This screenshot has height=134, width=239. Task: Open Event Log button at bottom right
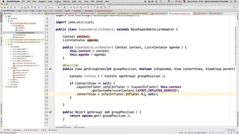(x=231, y=130)
